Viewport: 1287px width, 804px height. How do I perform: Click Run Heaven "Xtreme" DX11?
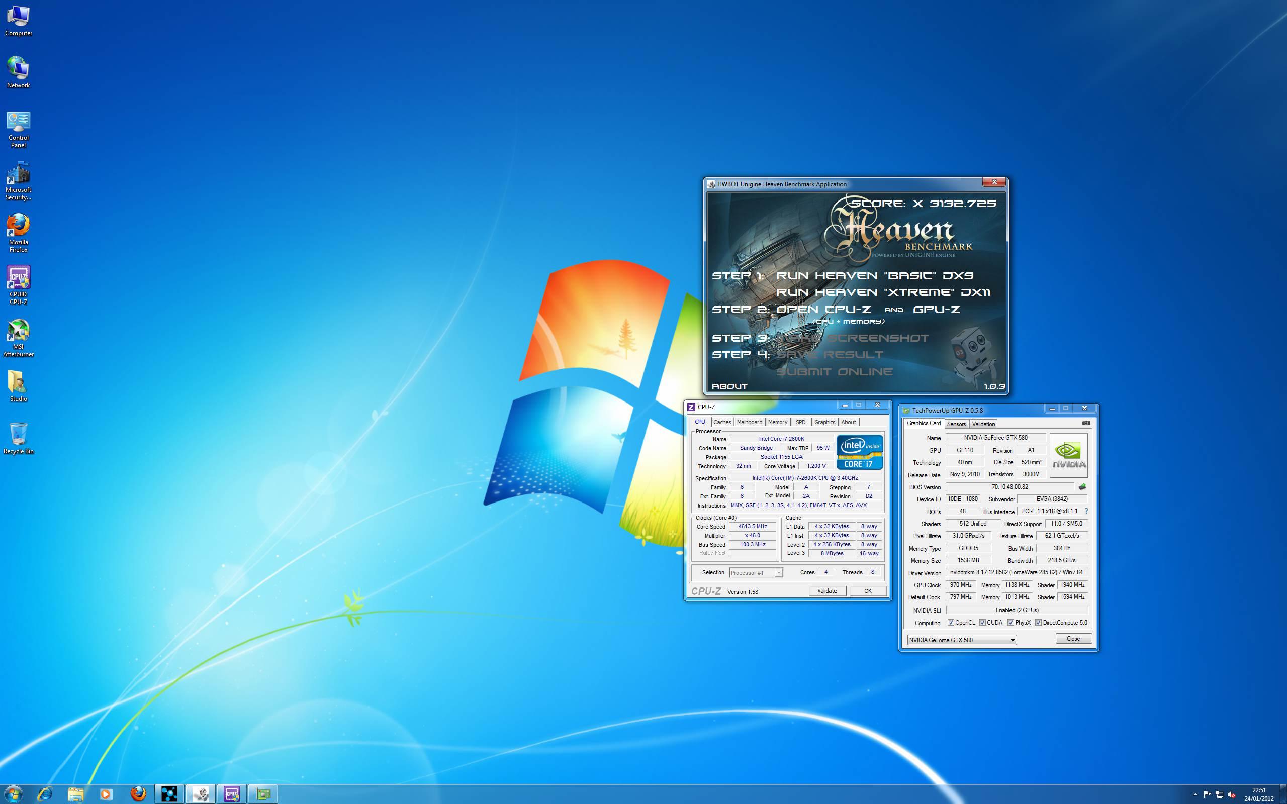(x=883, y=292)
